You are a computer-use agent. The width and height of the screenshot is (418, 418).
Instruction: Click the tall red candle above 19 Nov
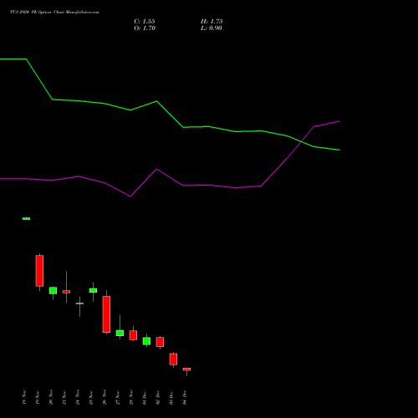tap(39, 271)
